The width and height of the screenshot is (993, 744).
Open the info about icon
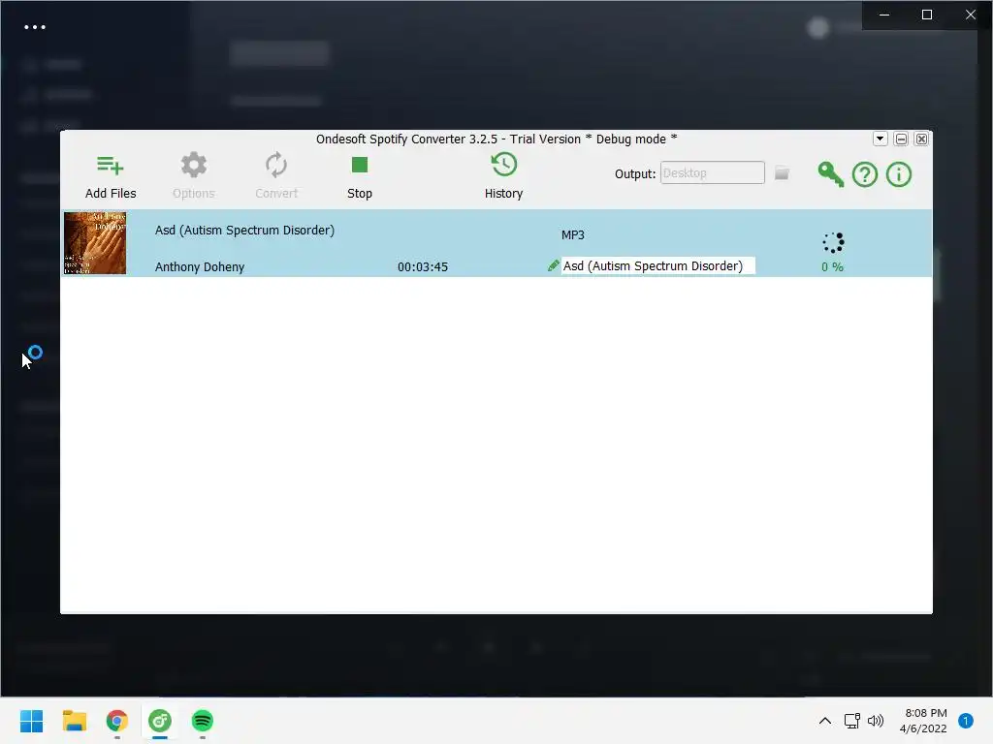pyautogui.click(x=899, y=174)
